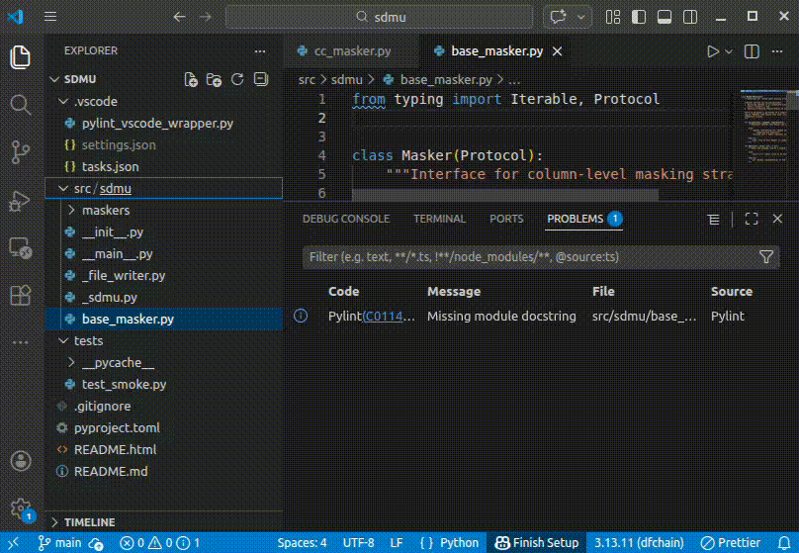The width and height of the screenshot is (799, 553).
Task: Click the Split Editor Right icon
Action: (x=754, y=50)
